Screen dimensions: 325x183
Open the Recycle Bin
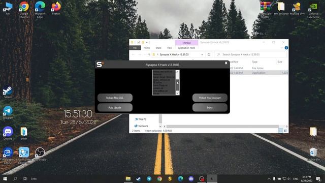[313, 154]
